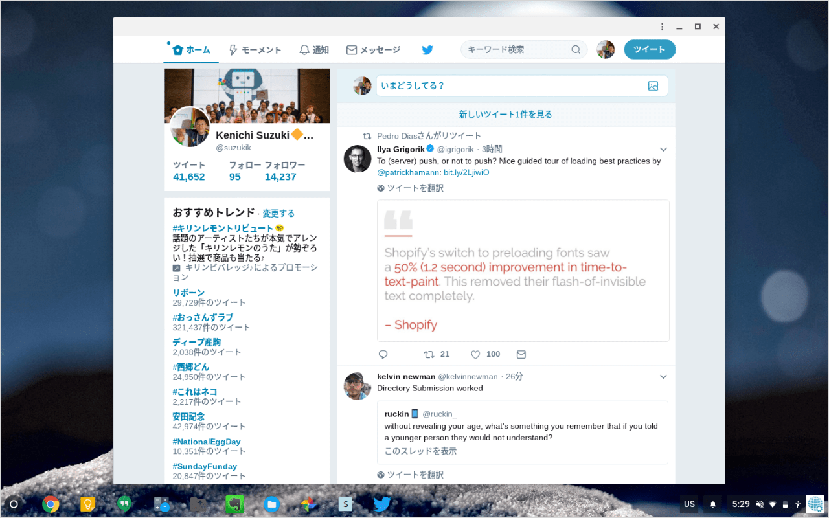Image resolution: width=829 pixels, height=518 pixels.
Task: Open the #おっさんずラブ trend
Action: coord(203,318)
